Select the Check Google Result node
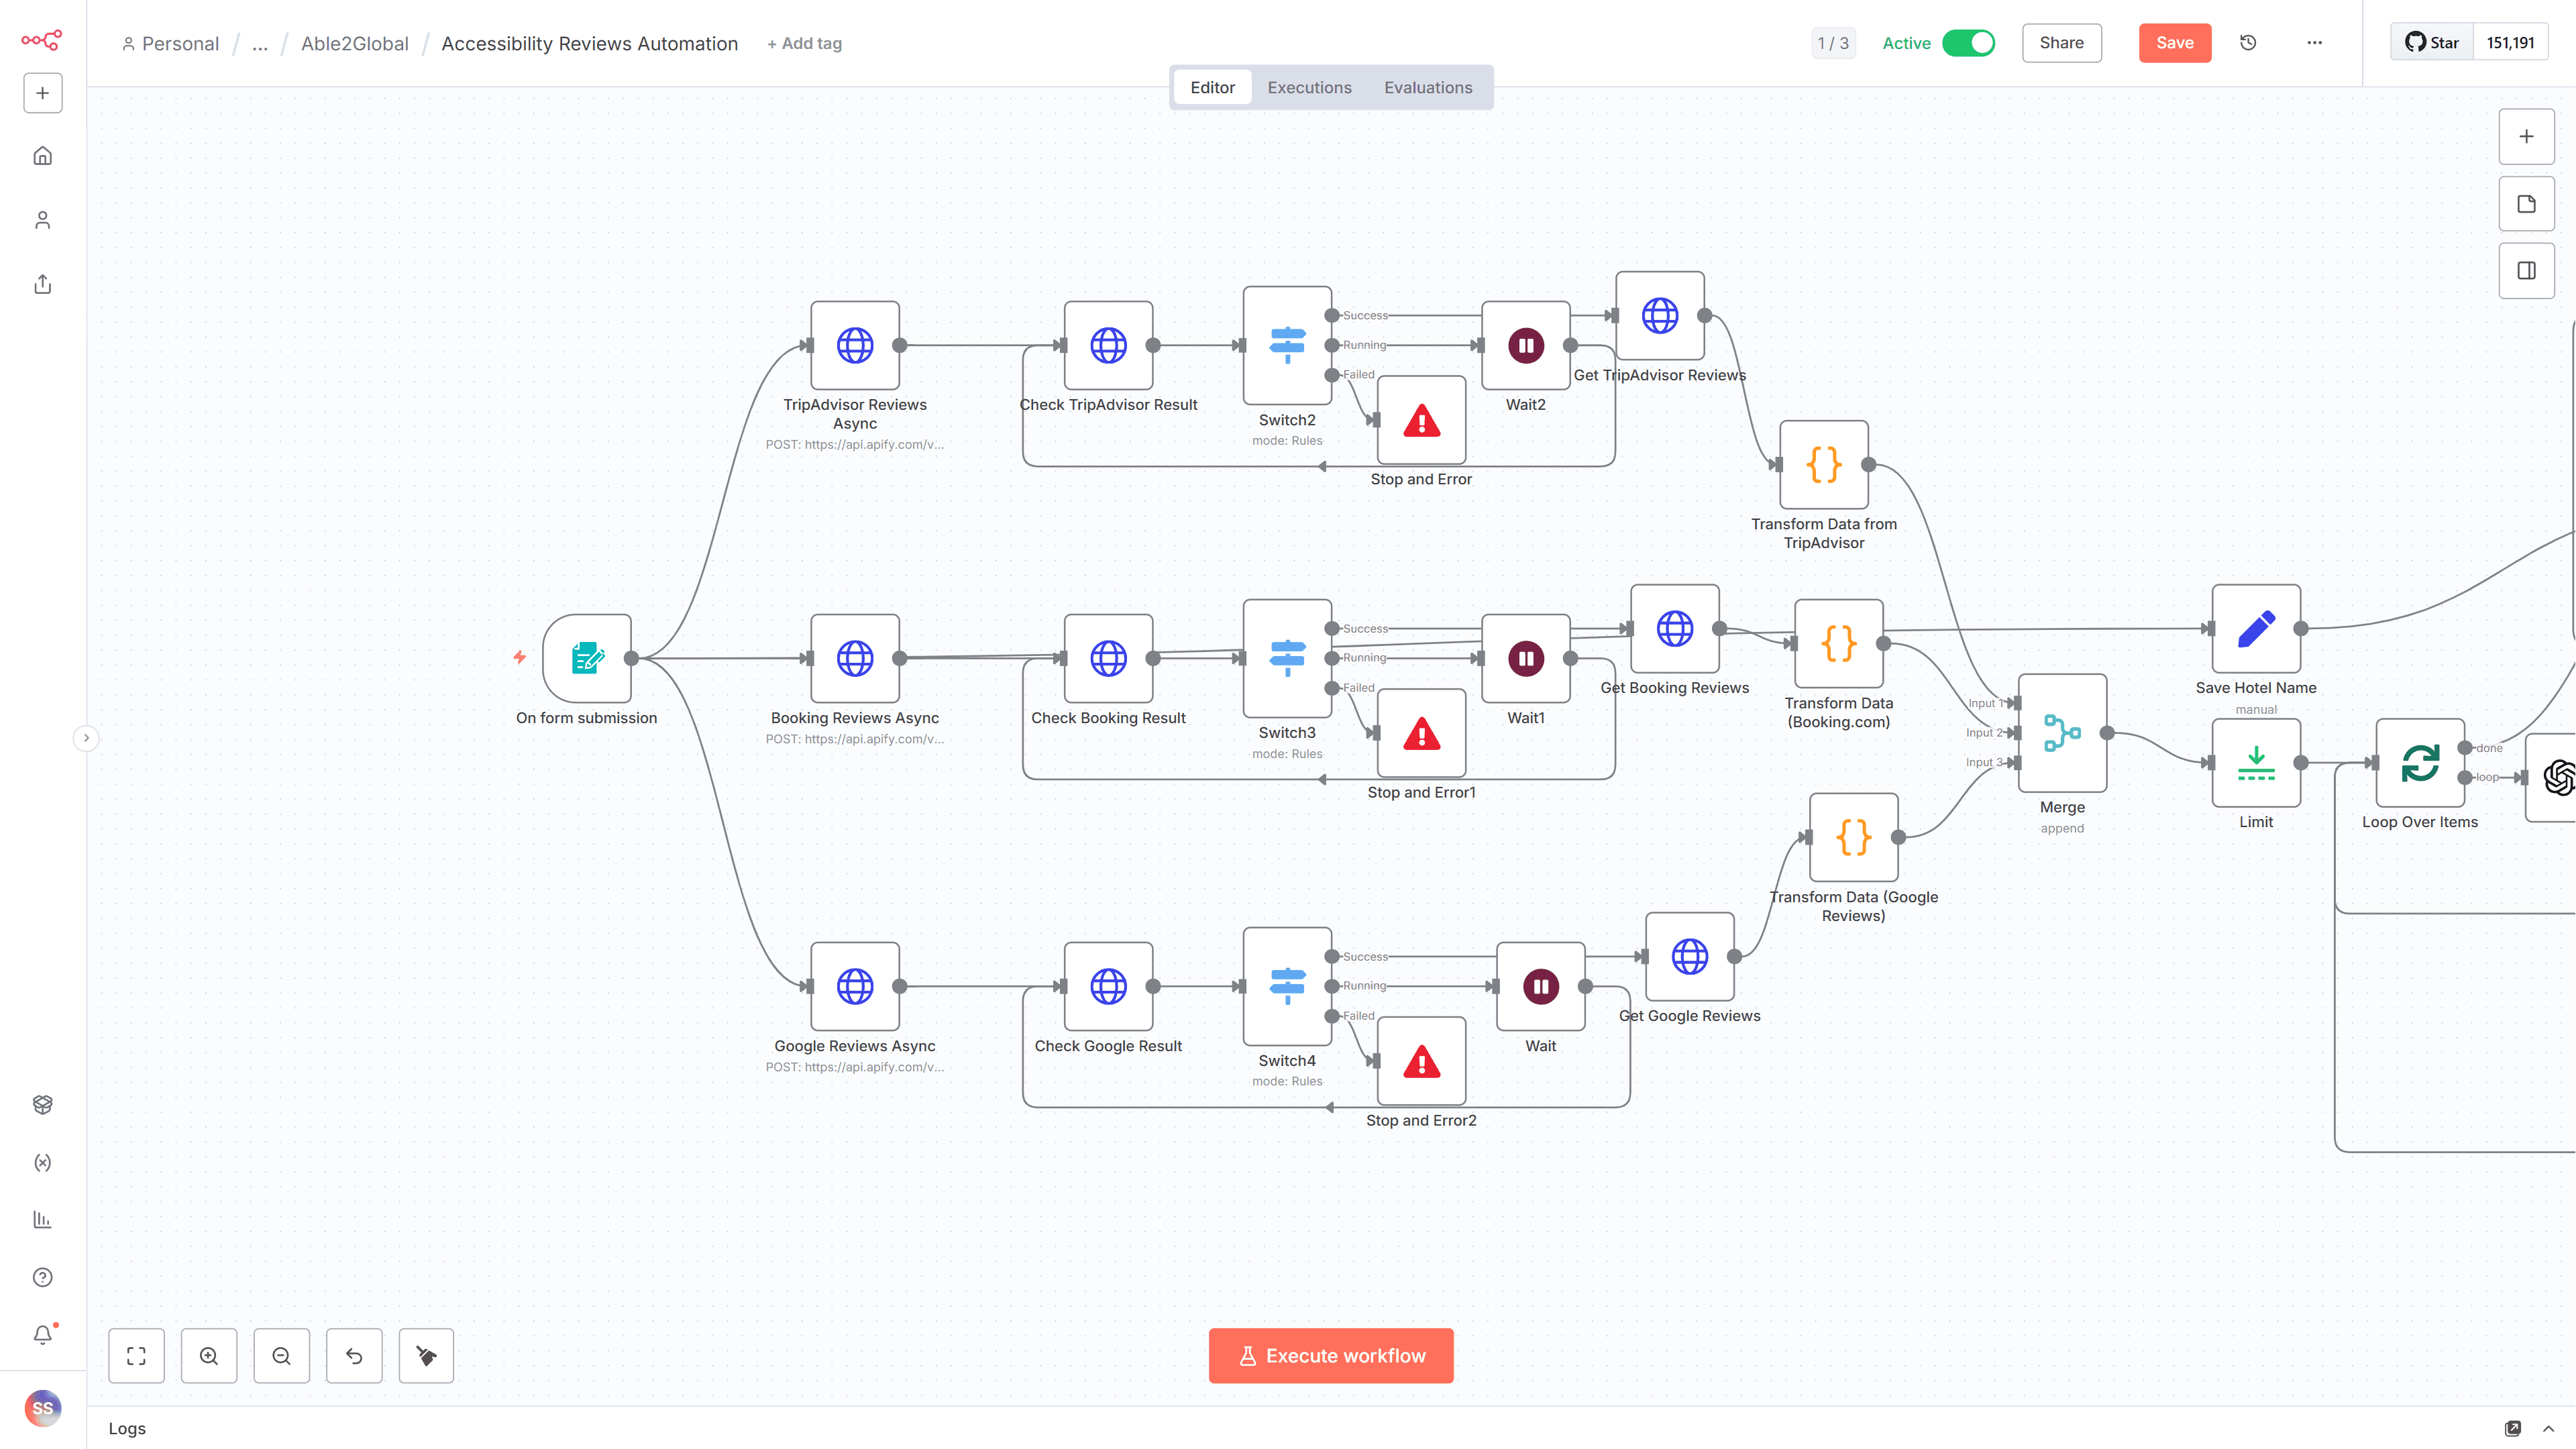 click(x=1108, y=986)
